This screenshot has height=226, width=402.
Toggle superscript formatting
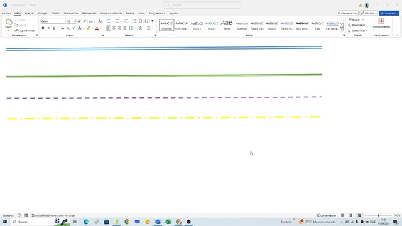tap(73, 28)
